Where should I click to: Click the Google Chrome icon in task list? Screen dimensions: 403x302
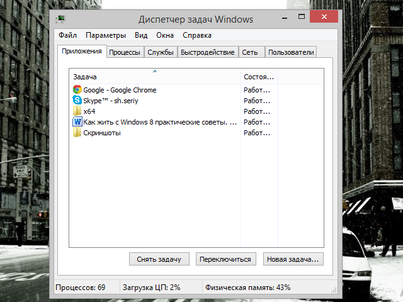(x=77, y=89)
